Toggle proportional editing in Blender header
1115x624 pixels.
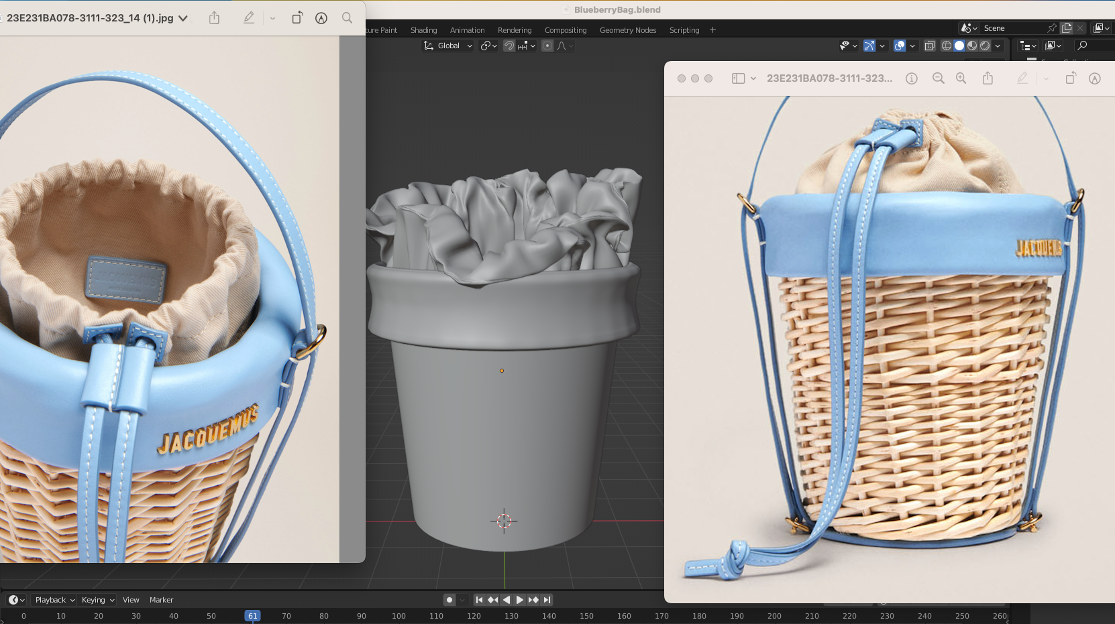[547, 46]
